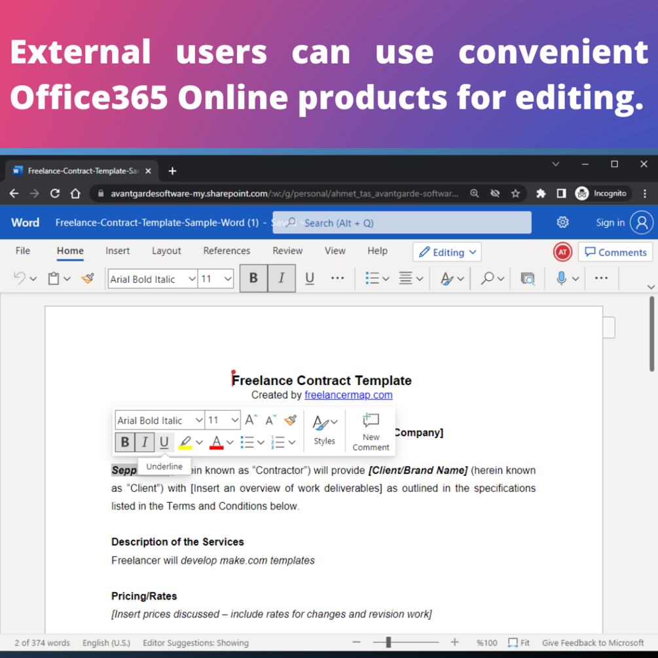Switch to the Review tab
658x658 pixels.
(x=287, y=251)
